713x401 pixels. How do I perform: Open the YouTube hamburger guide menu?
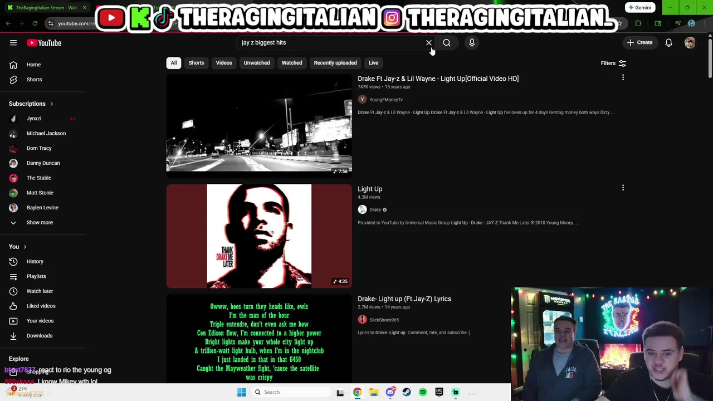click(13, 43)
